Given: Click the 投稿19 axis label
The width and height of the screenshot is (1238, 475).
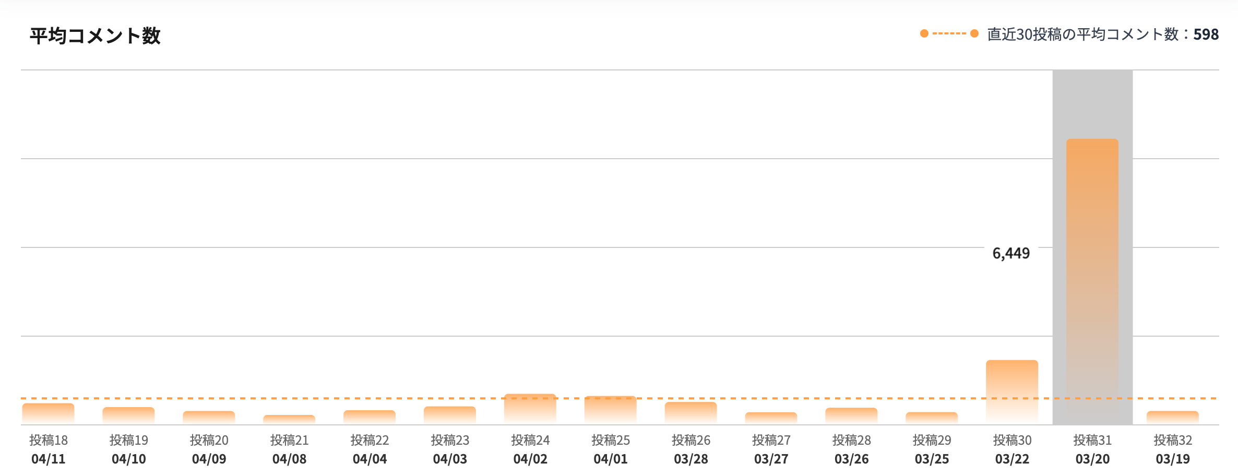Looking at the screenshot, I should (x=129, y=441).
